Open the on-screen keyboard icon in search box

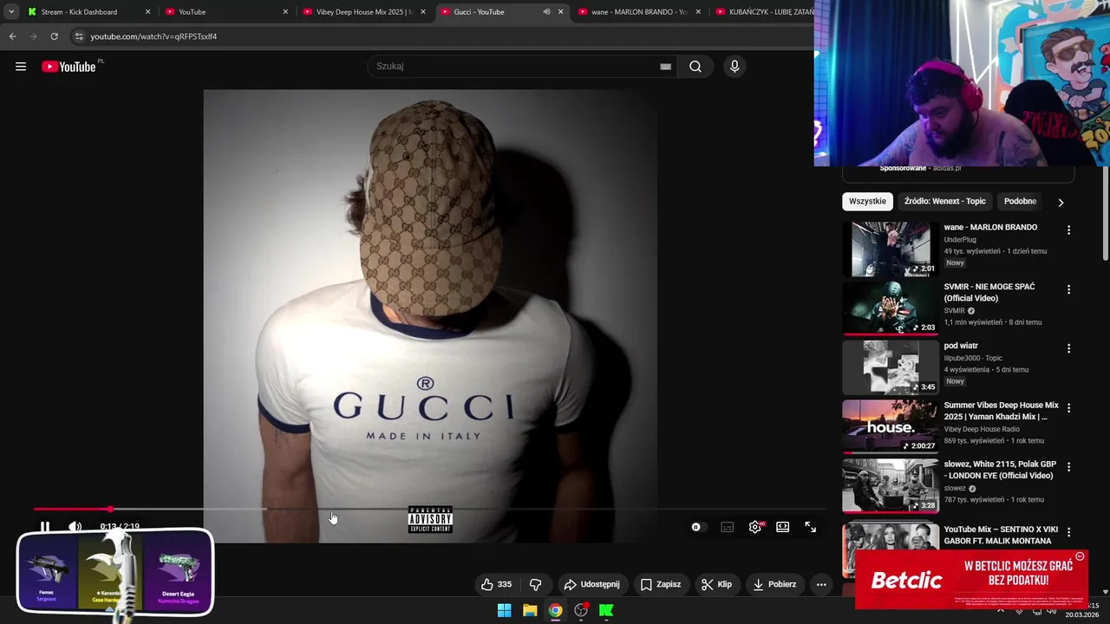pos(665,67)
